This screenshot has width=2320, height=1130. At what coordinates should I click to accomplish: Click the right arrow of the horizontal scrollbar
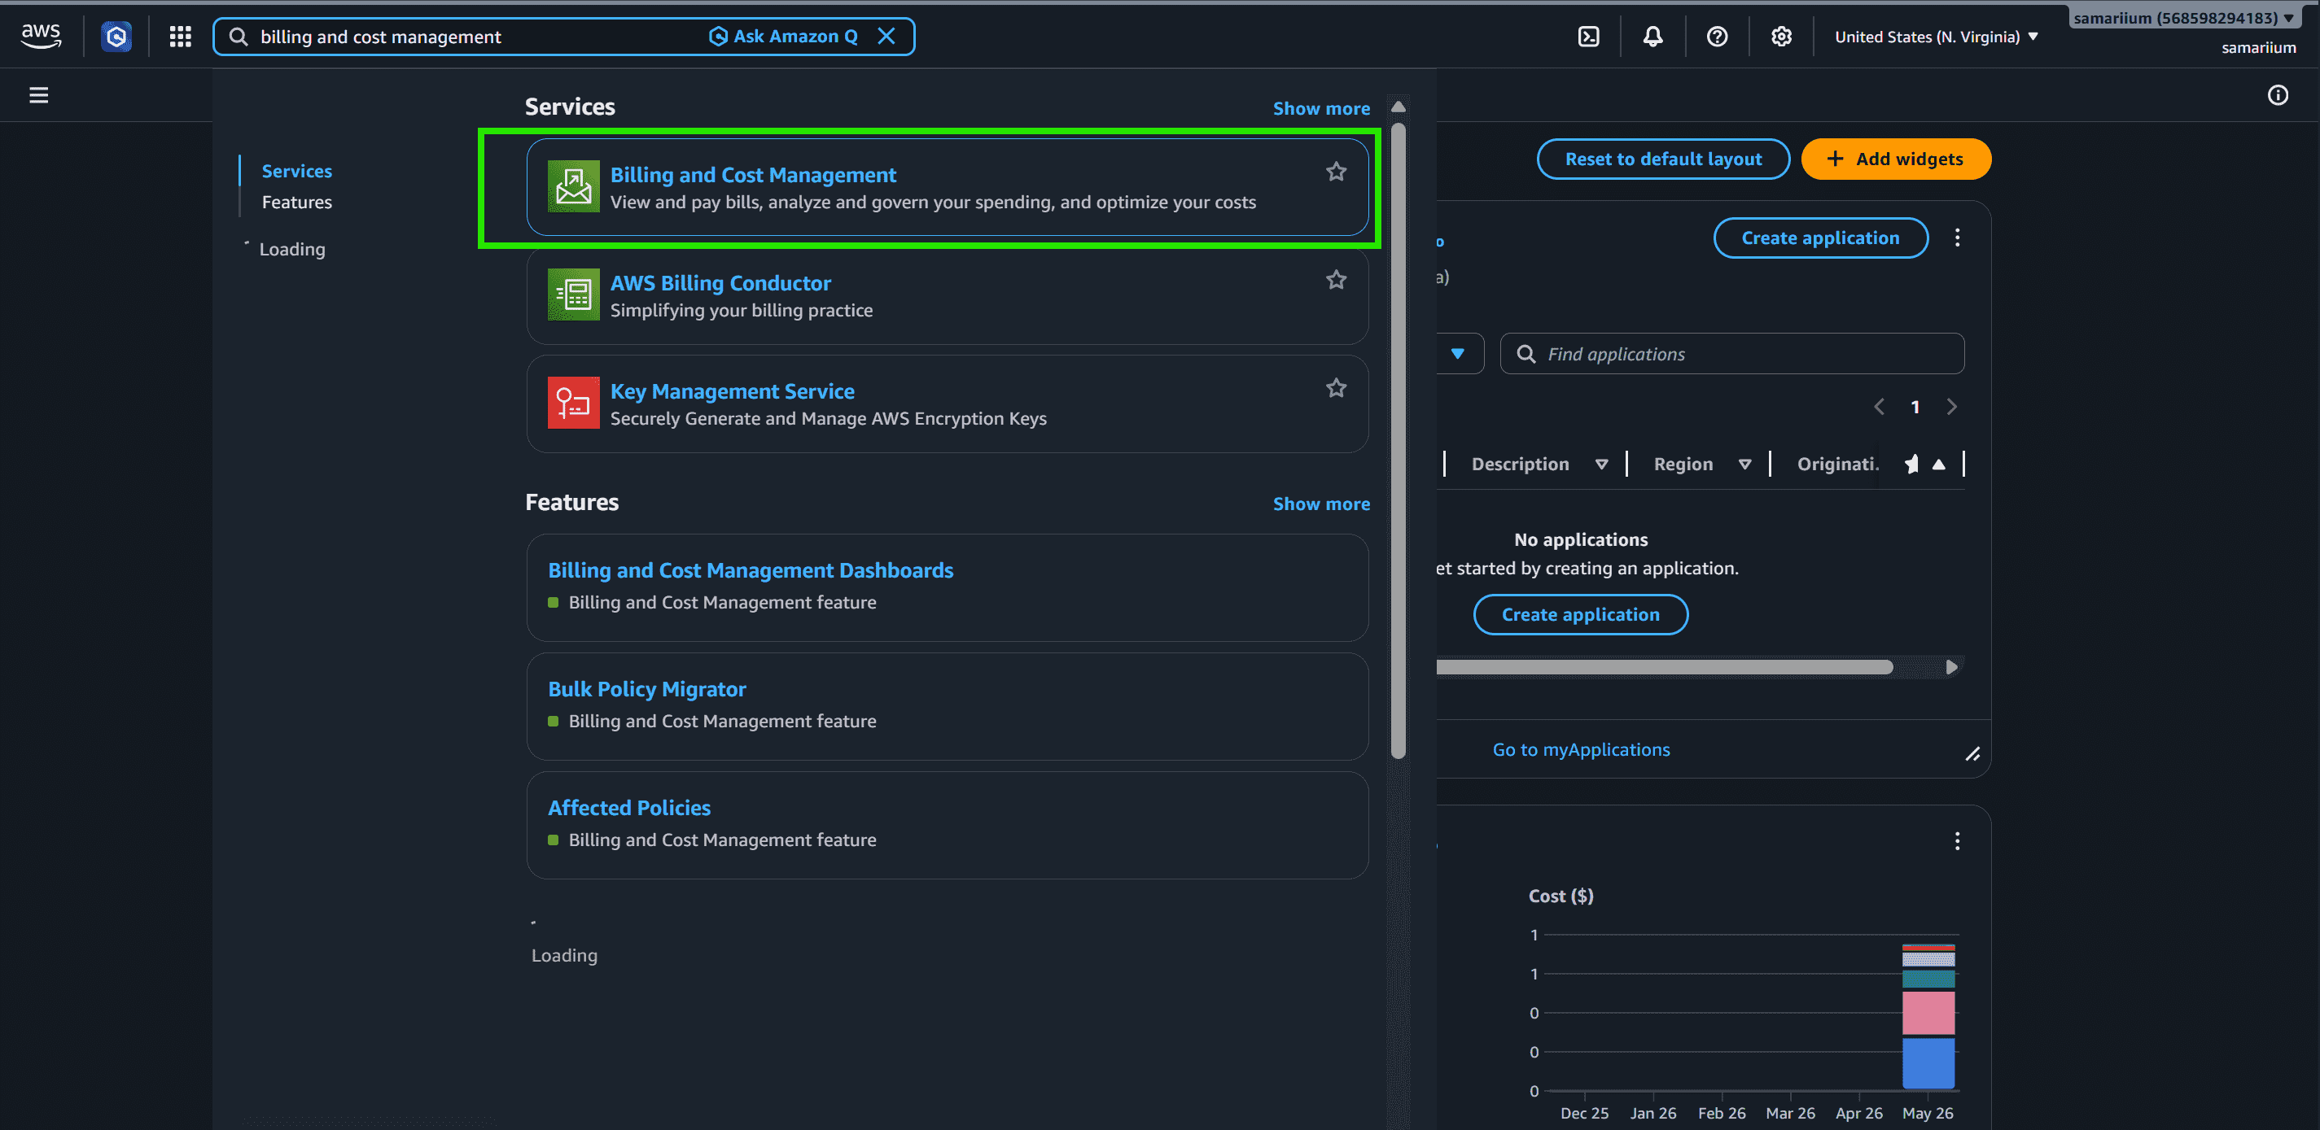[1951, 667]
